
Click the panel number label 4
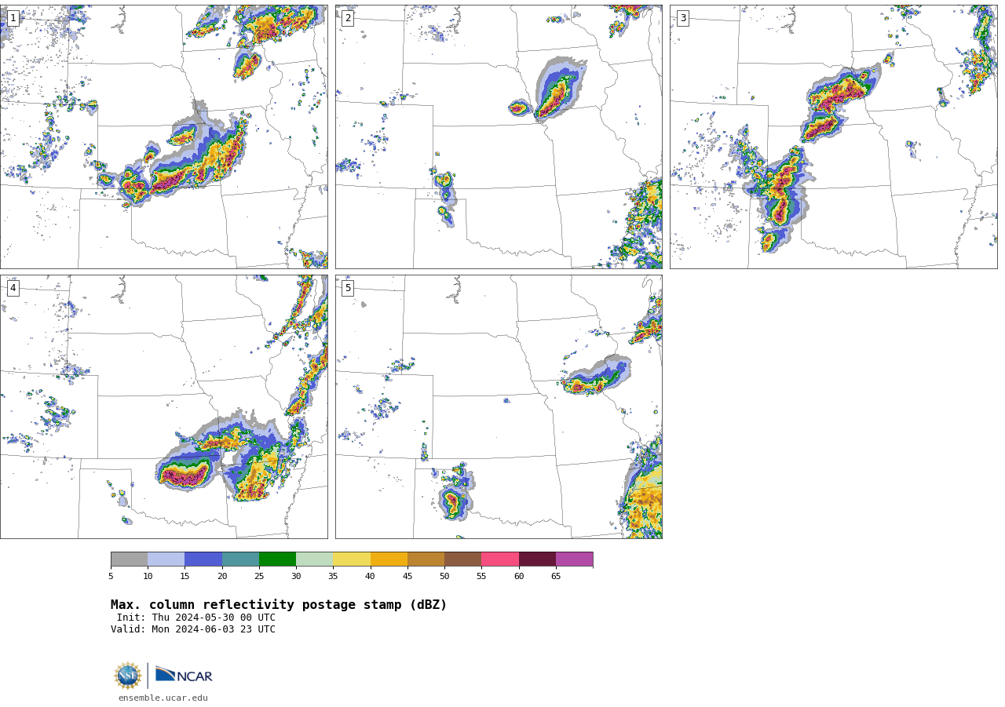click(13, 288)
